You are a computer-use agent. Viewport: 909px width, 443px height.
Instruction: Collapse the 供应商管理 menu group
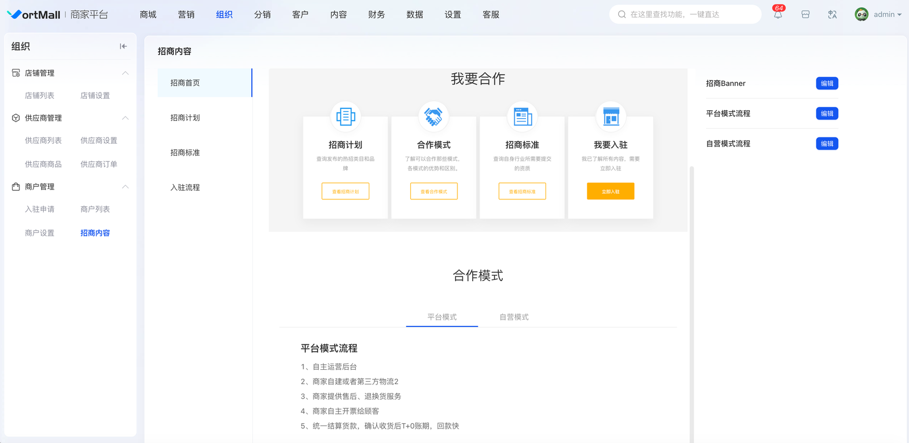pos(126,118)
